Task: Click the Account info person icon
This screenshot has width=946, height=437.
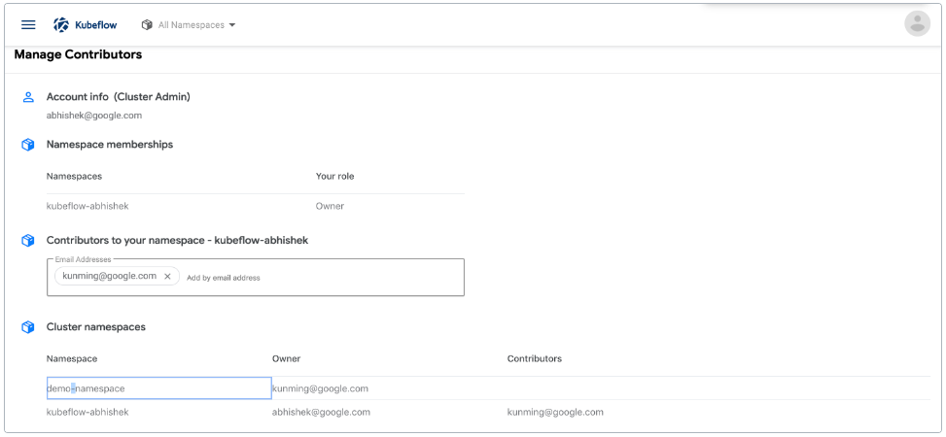Action: pos(28,97)
